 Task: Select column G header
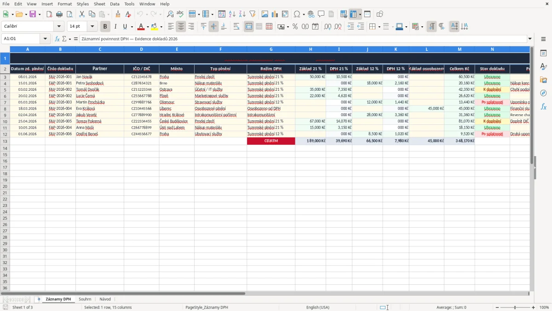coord(271,49)
